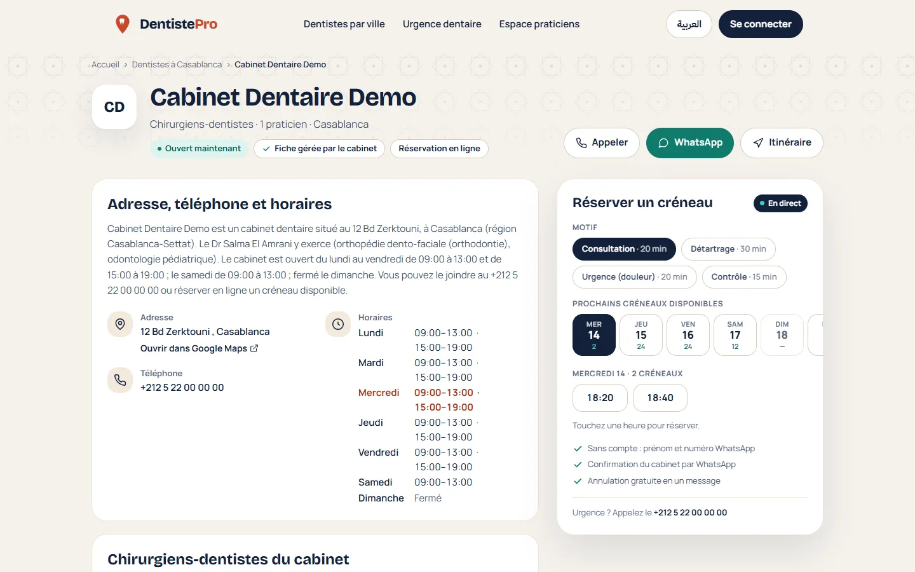This screenshot has height=572, width=915.
Task: Go to Urgence dentaire page
Action: coord(442,24)
